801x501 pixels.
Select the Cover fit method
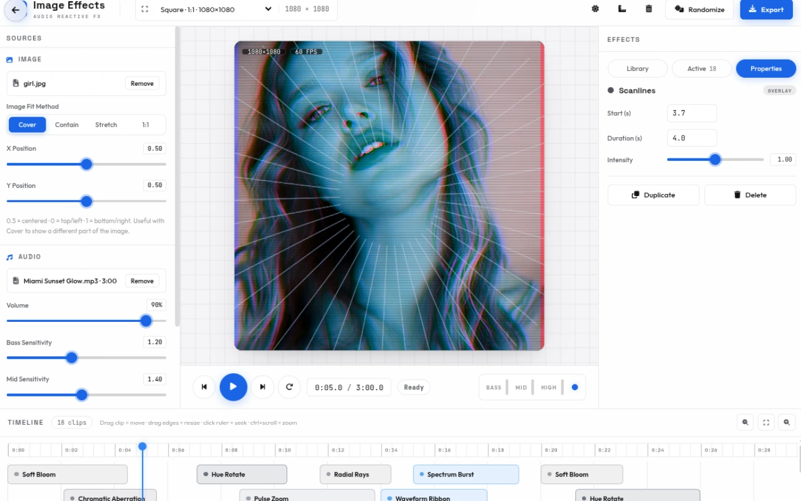click(28, 125)
